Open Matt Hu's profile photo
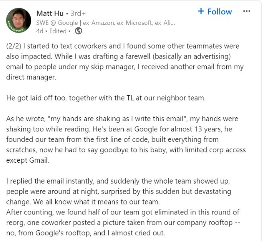Viewport: 262px width, 241px height. pyautogui.click(x=19, y=20)
